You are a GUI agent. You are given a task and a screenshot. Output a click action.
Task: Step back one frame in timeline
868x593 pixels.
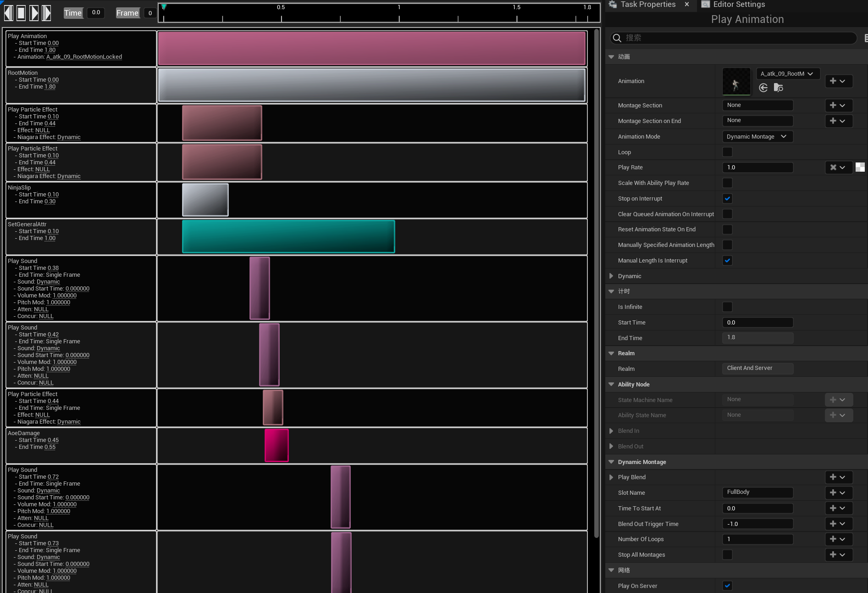[x=8, y=13]
